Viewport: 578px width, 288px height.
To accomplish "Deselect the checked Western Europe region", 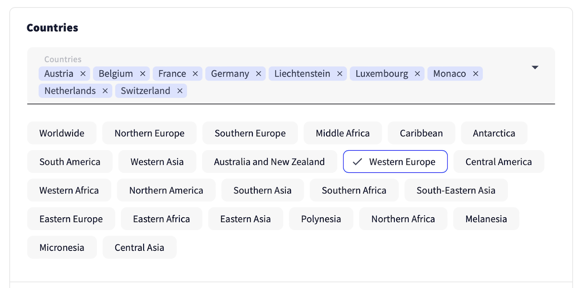I will (395, 162).
